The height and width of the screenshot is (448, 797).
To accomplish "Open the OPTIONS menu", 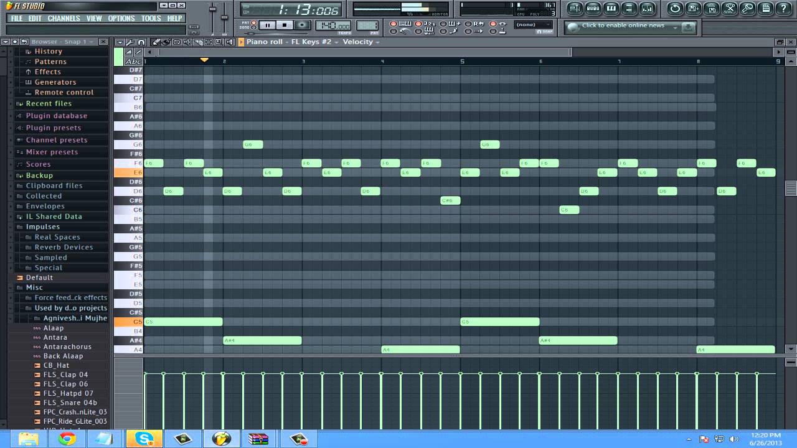I will point(121,18).
